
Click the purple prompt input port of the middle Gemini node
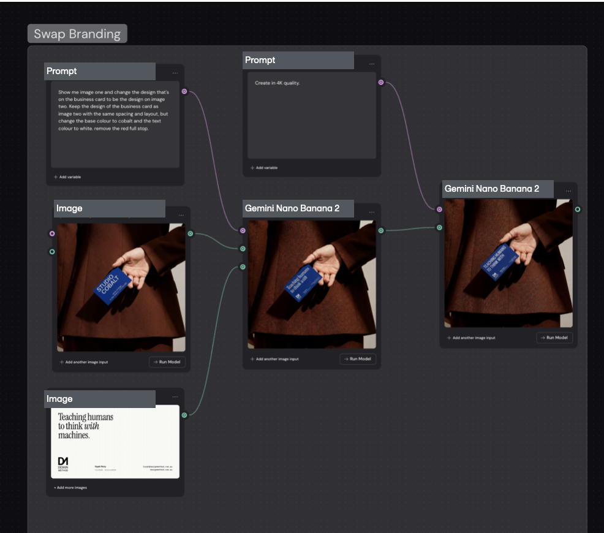click(243, 230)
